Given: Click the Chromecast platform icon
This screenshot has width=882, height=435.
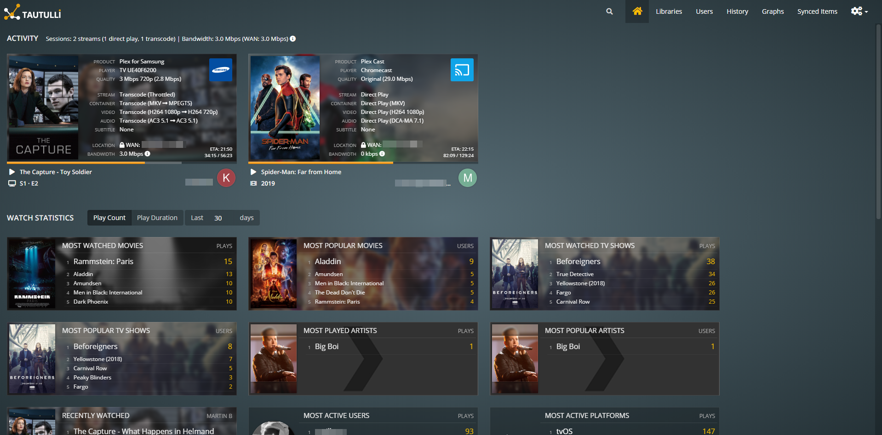Looking at the screenshot, I should 462,70.
